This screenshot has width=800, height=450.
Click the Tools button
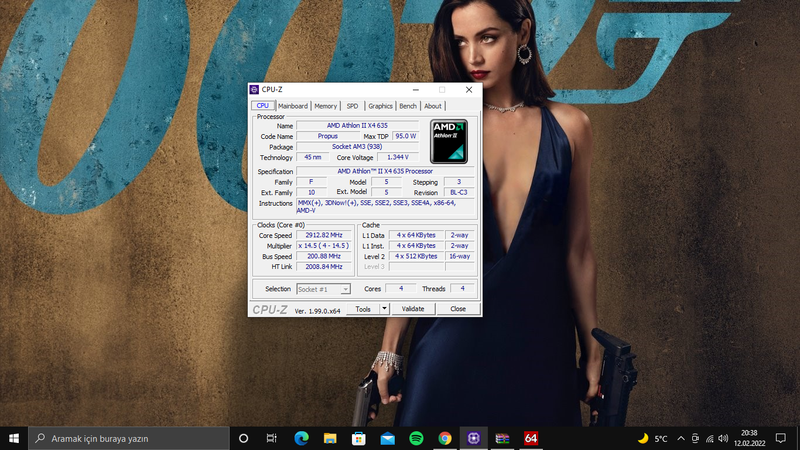(x=363, y=309)
